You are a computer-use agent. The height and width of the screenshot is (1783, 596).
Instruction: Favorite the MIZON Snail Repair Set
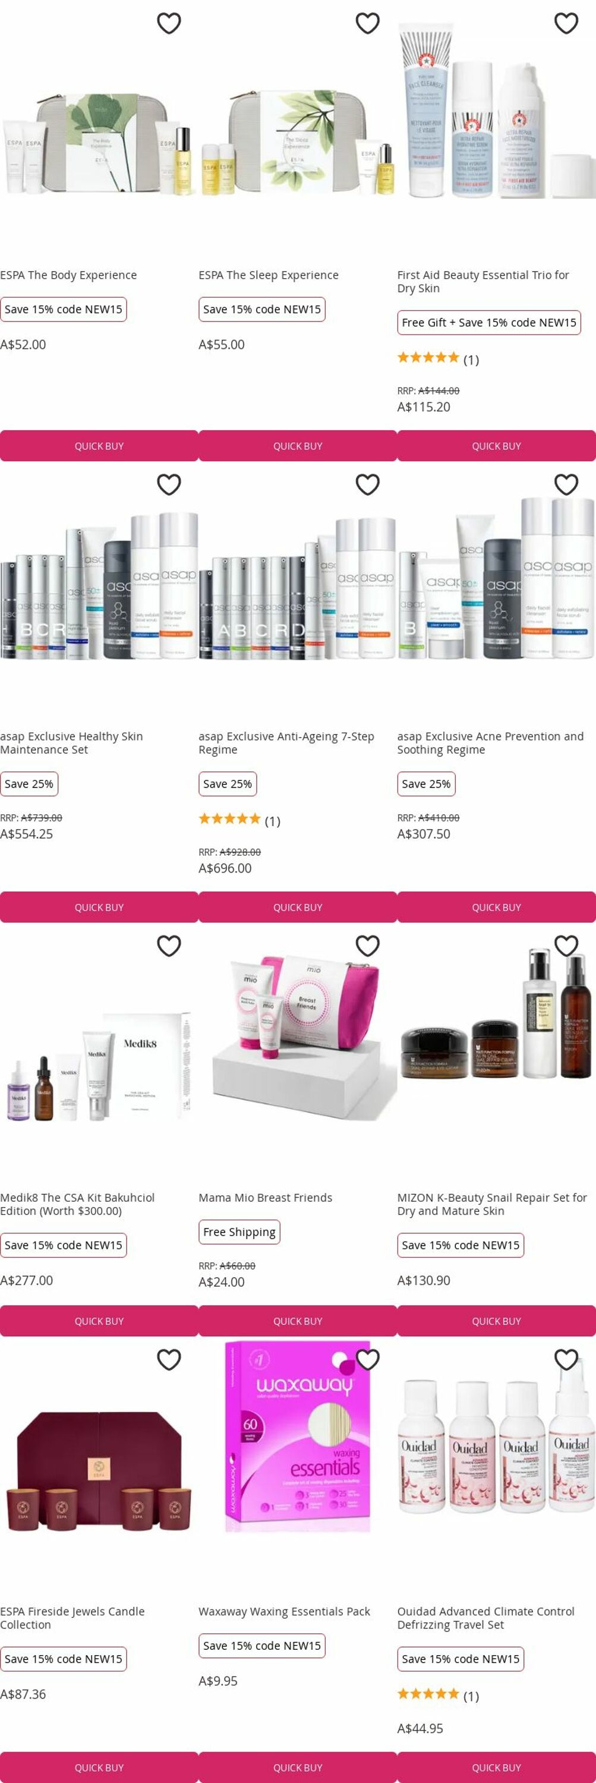click(566, 946)
